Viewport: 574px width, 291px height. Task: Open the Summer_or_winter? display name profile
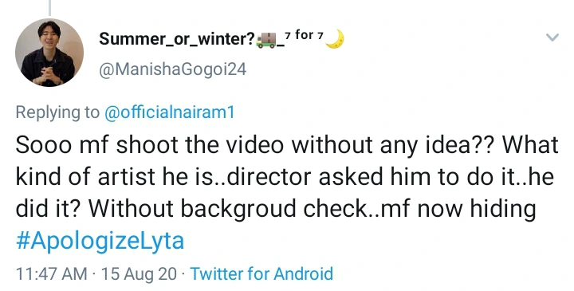point(177,39)
